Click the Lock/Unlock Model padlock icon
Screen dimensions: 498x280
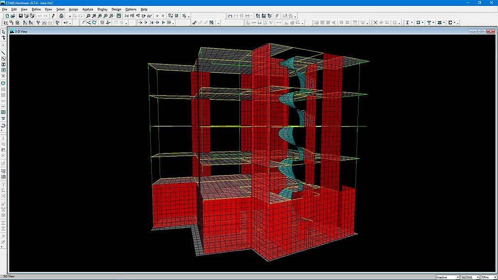coord(61,16)
